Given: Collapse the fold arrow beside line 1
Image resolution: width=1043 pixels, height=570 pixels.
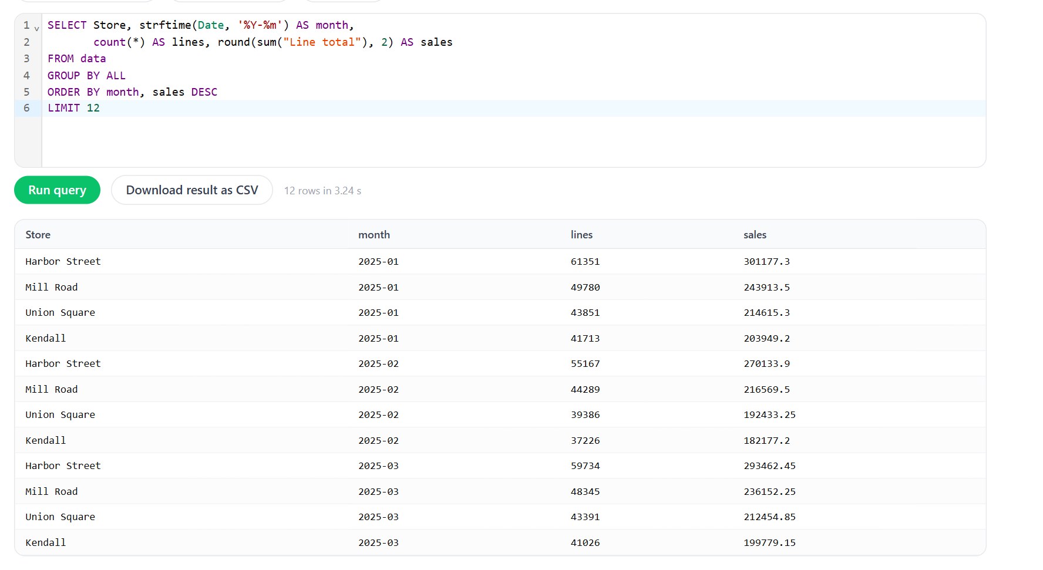Looking at the screenshot, I should (x=36, y=28).
